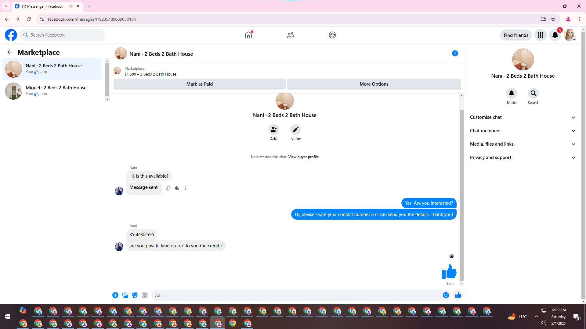Open the sticker chooser icon
Viewport: 586px width, 329px height.
[x=135, y=295]
